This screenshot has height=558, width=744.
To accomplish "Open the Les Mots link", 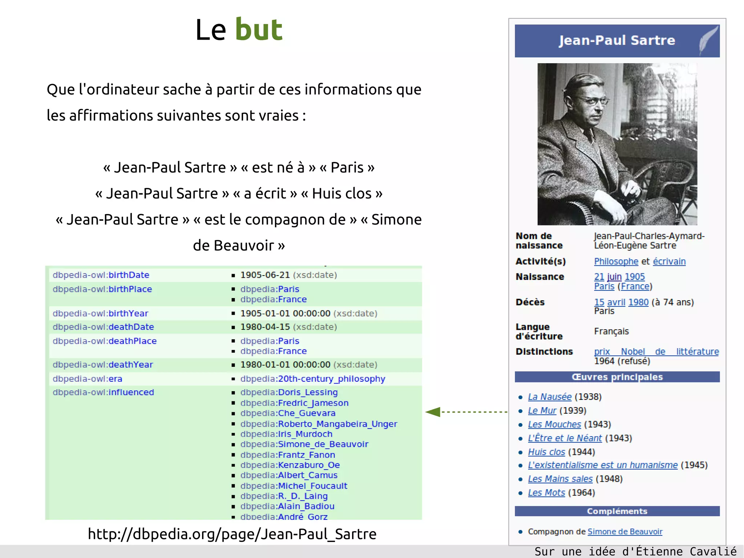I will click(546, 493).
